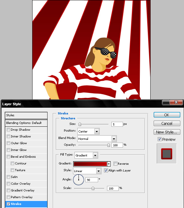Tick the Gradient Overlay checkbox
The height and width of the screenshot is (208, 184).
pyautogui.click(x=8, y=191)
